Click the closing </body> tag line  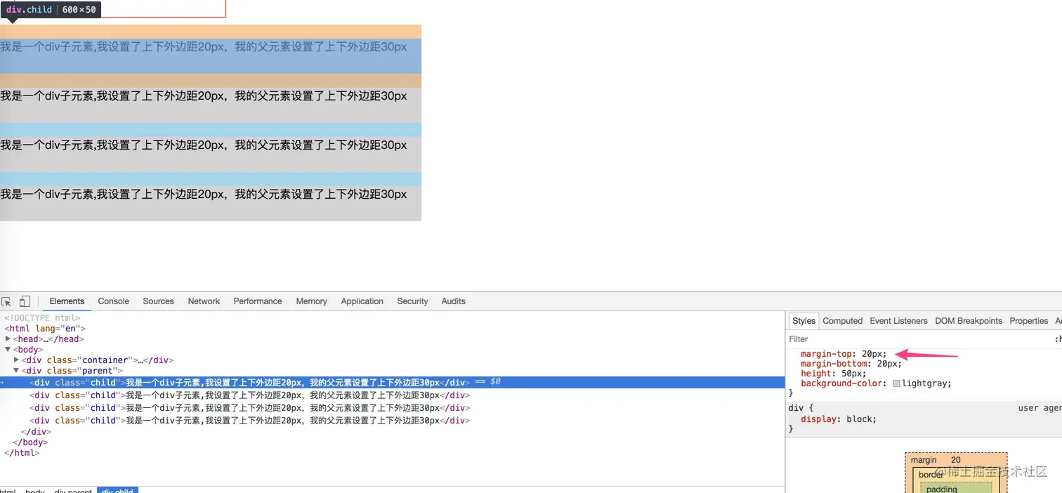point(30,442)
